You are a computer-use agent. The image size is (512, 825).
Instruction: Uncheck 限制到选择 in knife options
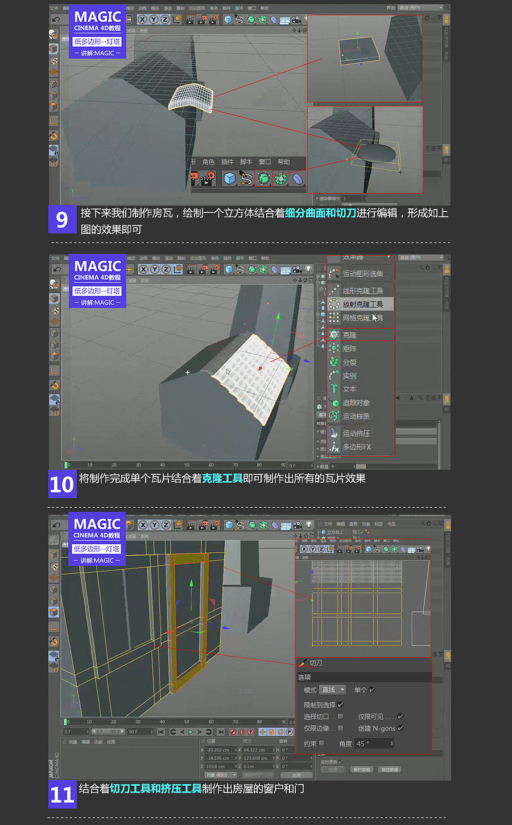tap(341, 705)
